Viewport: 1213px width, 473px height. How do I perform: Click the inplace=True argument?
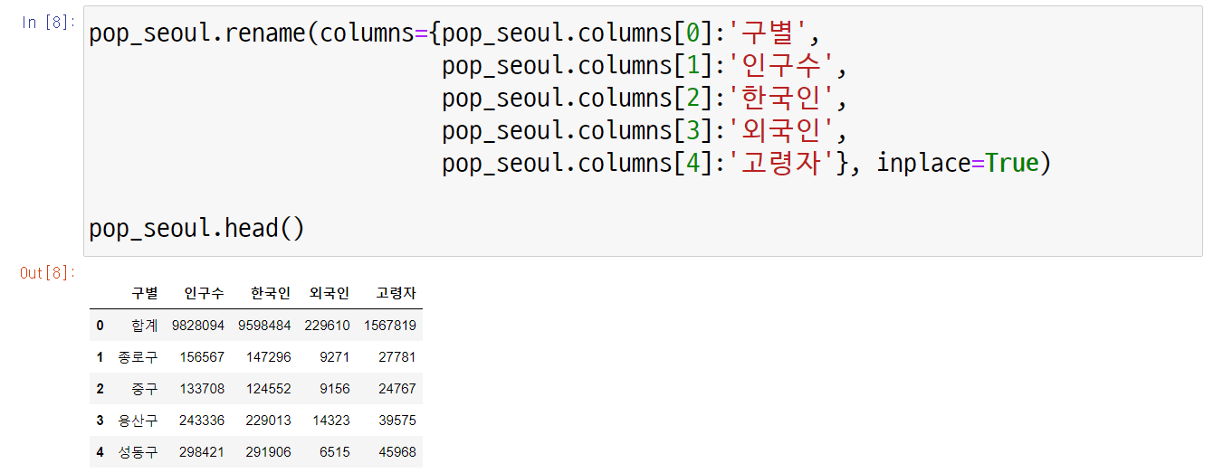click(958, 164)
